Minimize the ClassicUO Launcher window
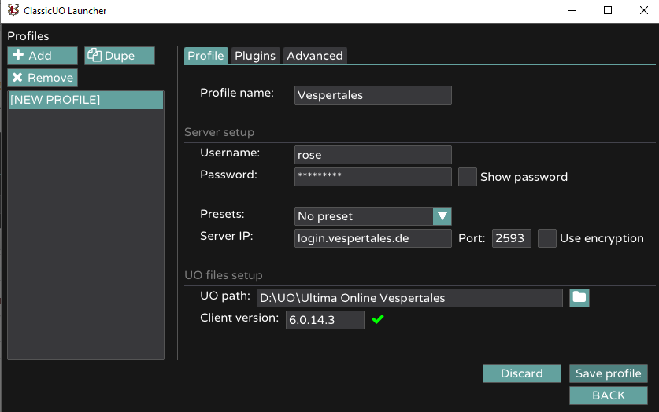659x412 pixels. (572, 10)
